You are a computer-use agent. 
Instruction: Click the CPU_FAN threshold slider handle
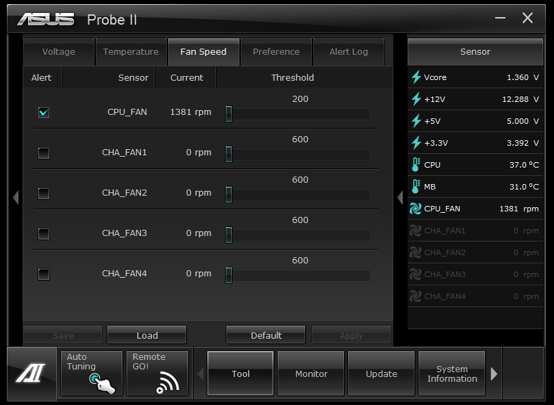point(228,114)
